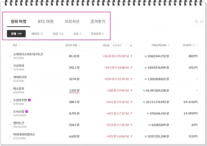Sort by 자산 column arrows
This screenshot has height=146, width=207.
tap(19, 45)
